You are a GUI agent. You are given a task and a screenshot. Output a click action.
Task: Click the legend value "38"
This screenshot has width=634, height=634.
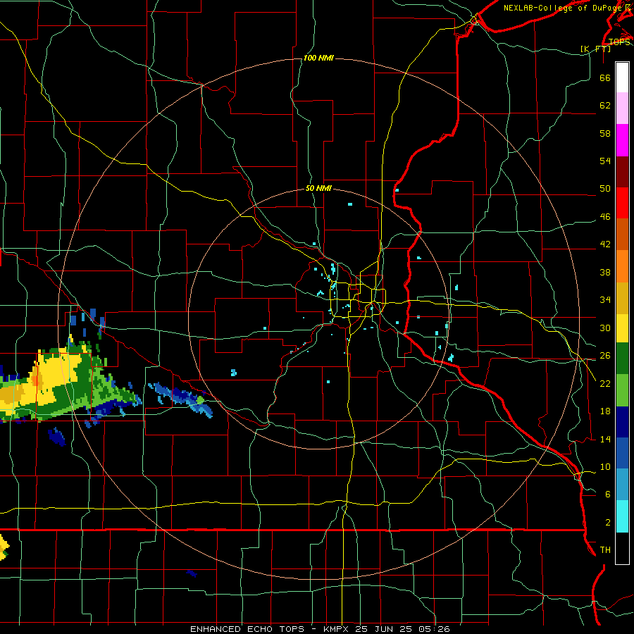tap(605, 272)
